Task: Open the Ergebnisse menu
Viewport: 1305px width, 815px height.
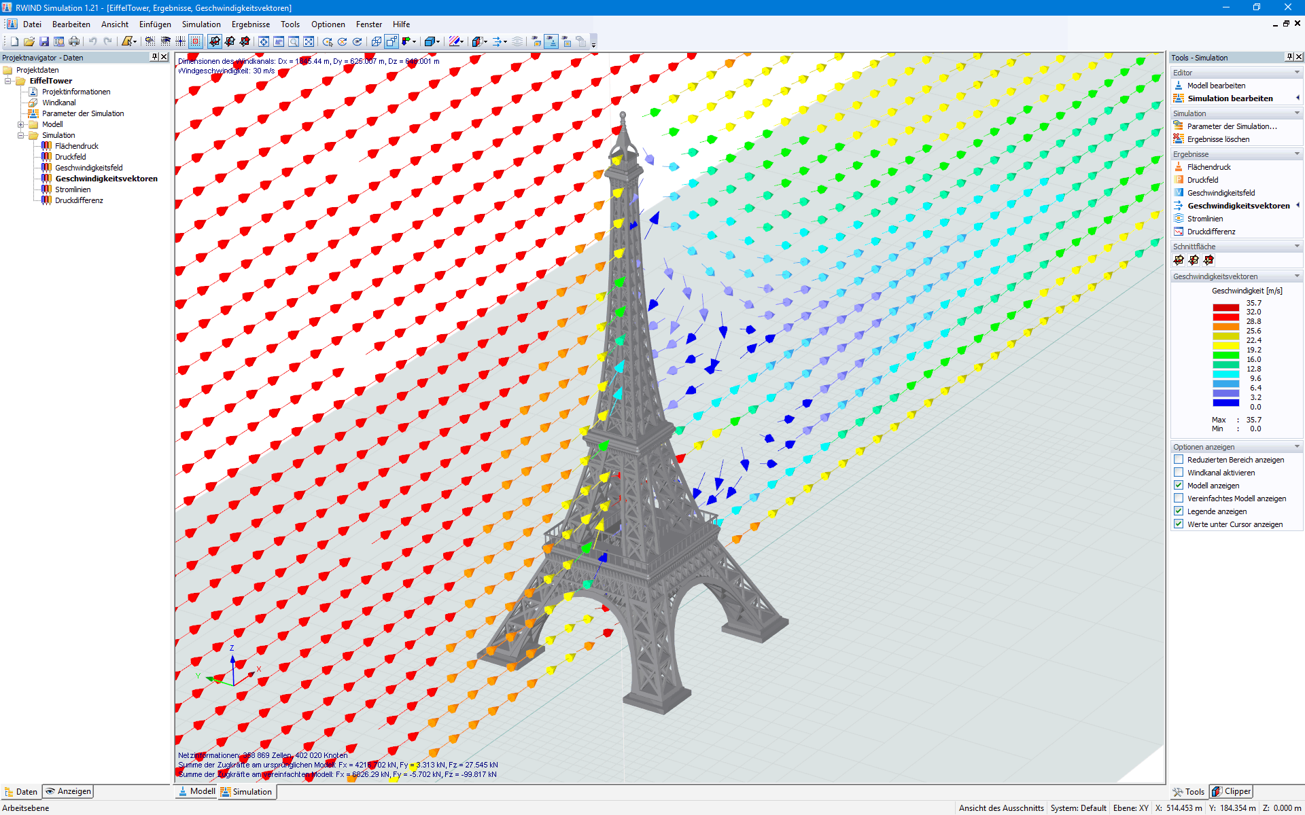Action: [x=250, y=24]
